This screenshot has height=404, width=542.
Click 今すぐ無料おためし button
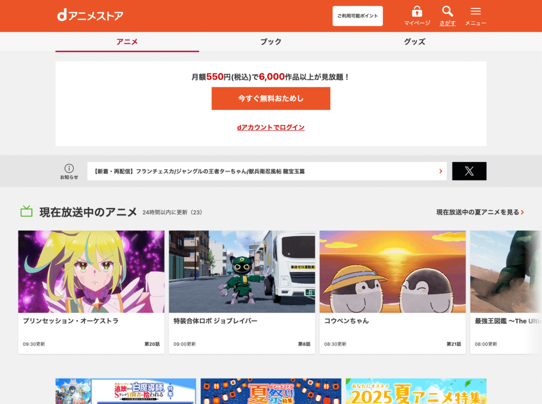tap(271, 98)
